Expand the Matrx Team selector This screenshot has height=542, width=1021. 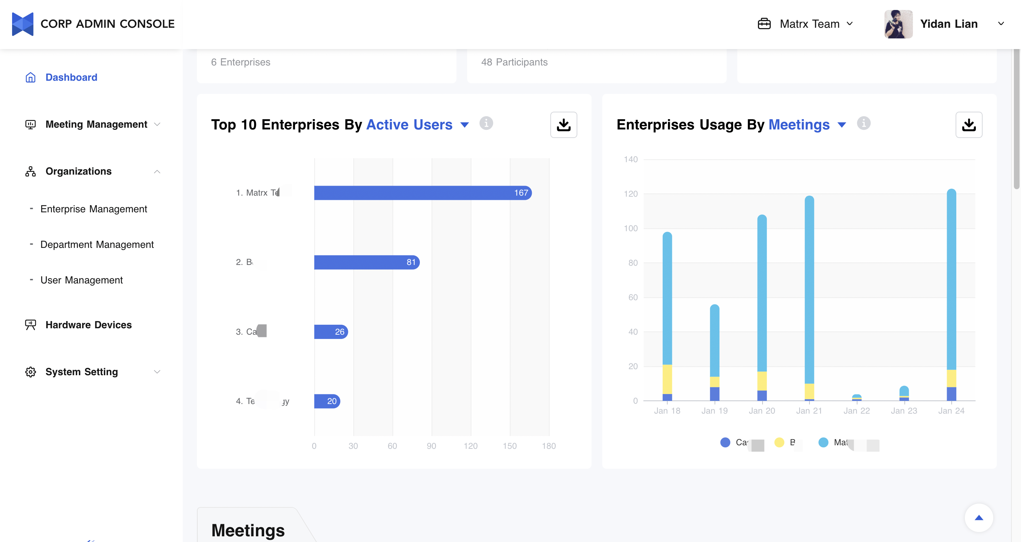[809, 24]
